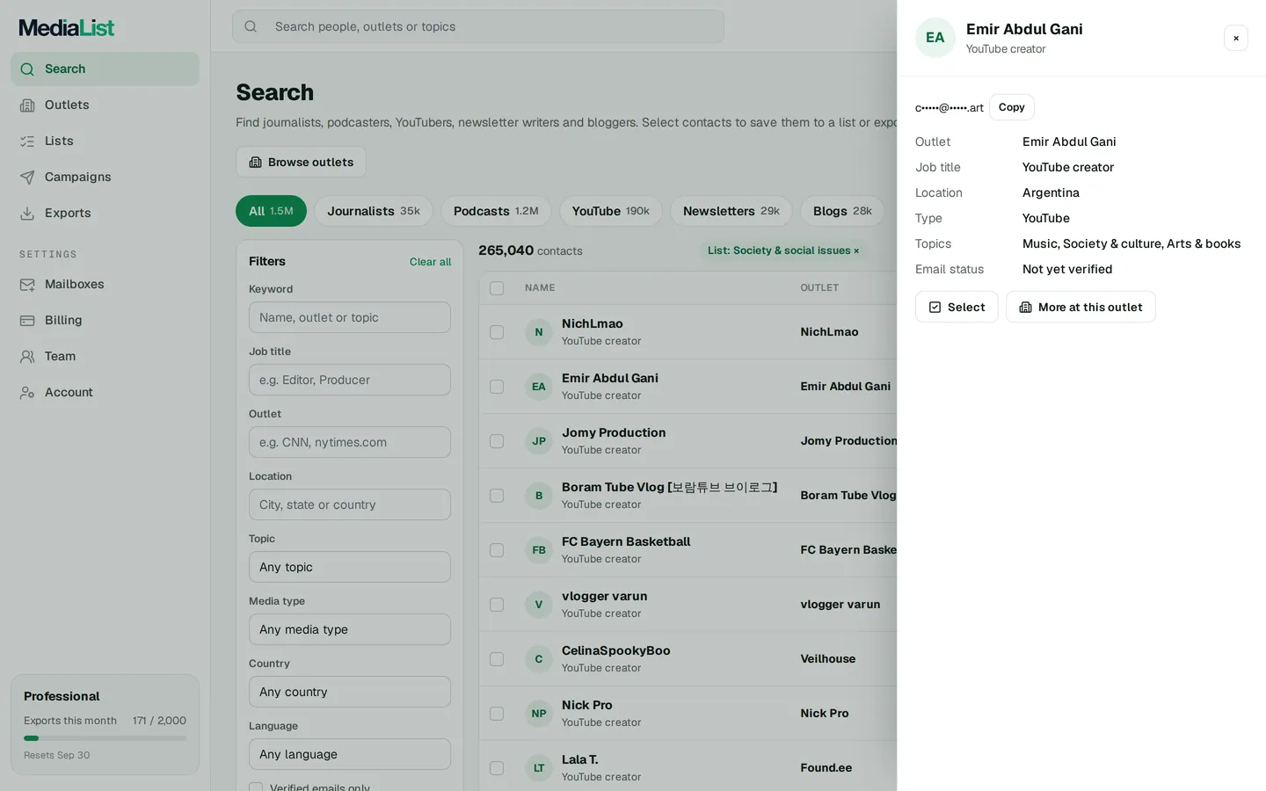Copy the masked email address

click(x=1012, y=107)
